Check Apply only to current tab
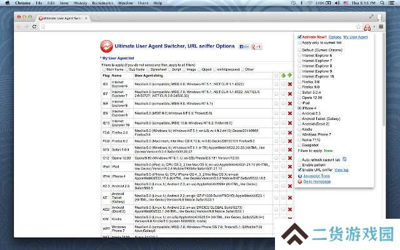This screenshot has width=400, height=250. coord(299,43)
